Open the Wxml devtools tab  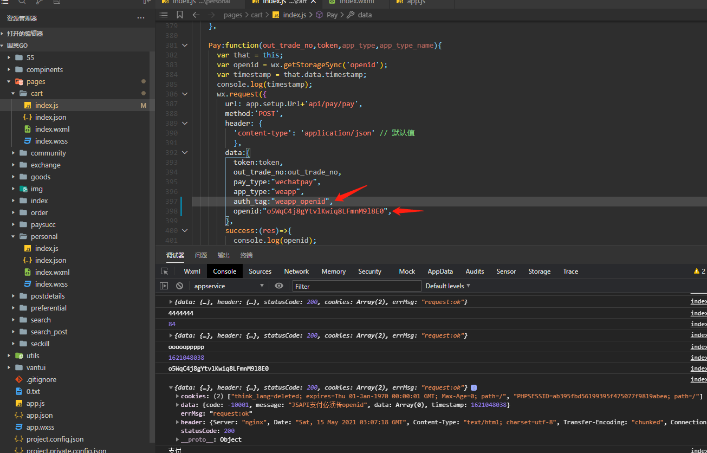[x=192, y=271]
